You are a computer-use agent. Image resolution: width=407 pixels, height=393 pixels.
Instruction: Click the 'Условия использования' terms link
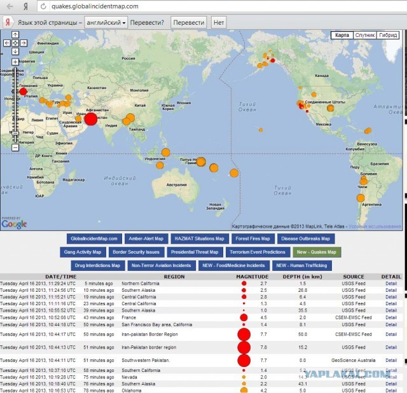(x=375, y=226)
